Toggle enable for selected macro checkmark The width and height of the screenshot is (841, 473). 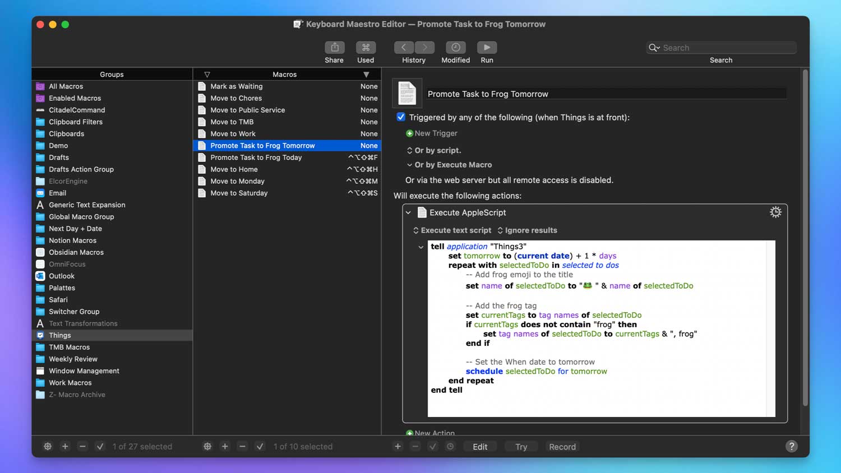[x=260, y=447]
